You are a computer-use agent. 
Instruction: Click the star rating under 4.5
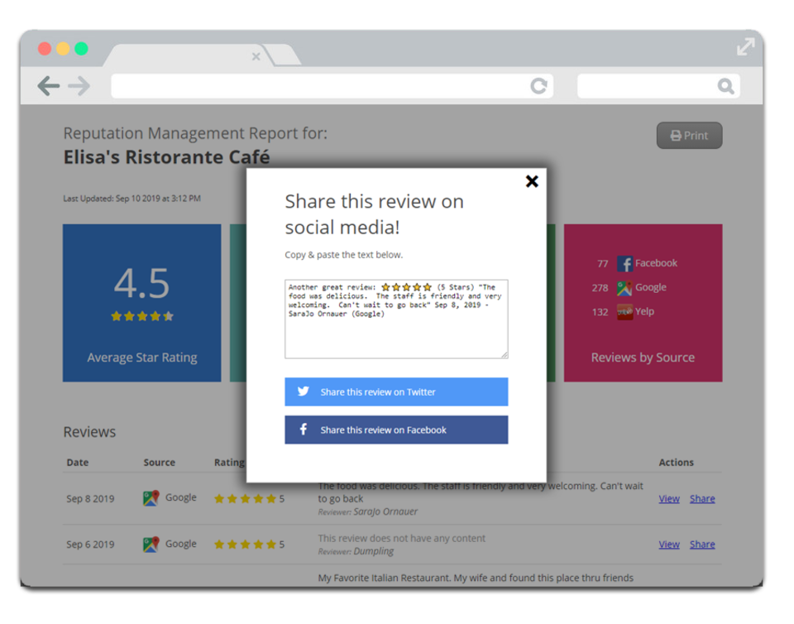(x=141, y=317)
